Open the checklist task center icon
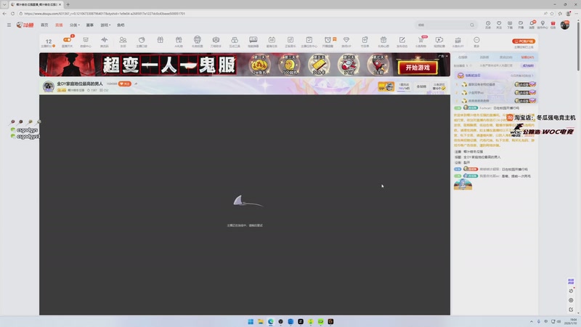This screenshot has height=327, width=581. (309, 40)
